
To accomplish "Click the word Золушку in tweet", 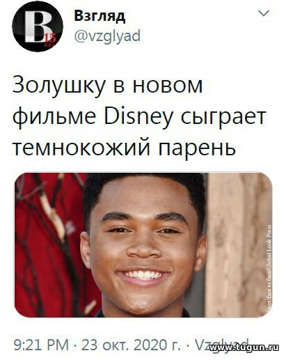I will click(58, 86).
